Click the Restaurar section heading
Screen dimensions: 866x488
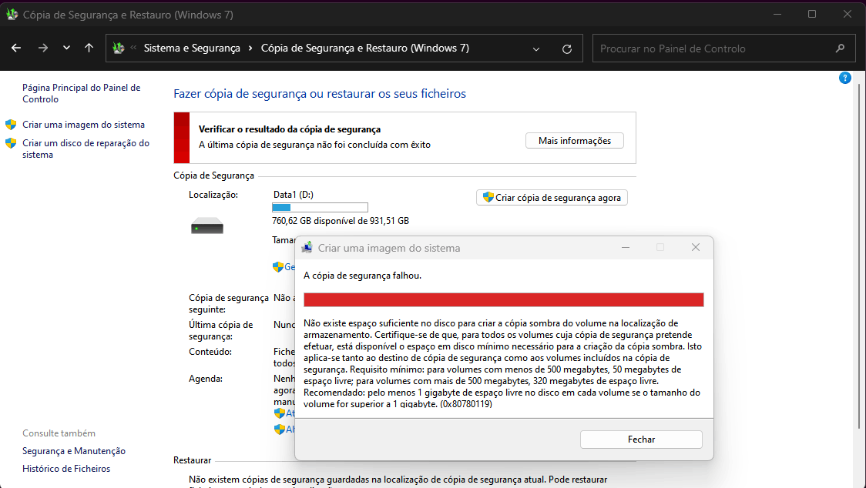pyautogui.click(x=192, y=460)
